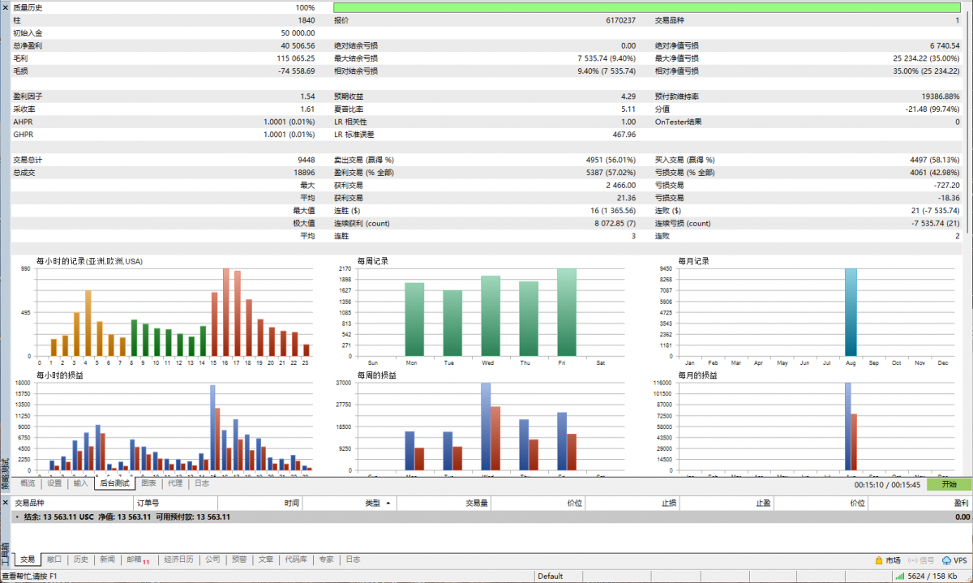Image resolution: width=973 pixels, height=583 pixels.
Task: Sort by the 盈利 column header
Action: (919, 504)
